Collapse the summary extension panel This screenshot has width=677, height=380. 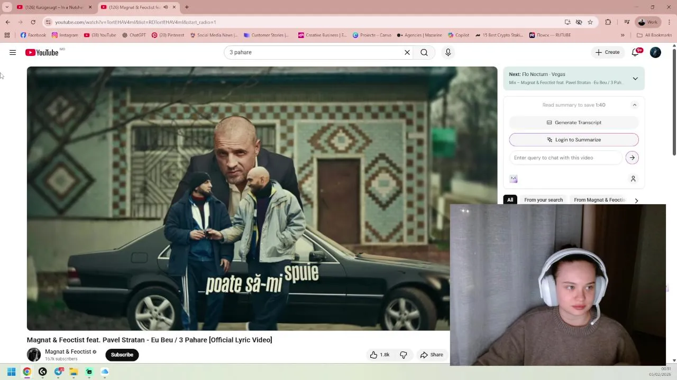(635, 105)
